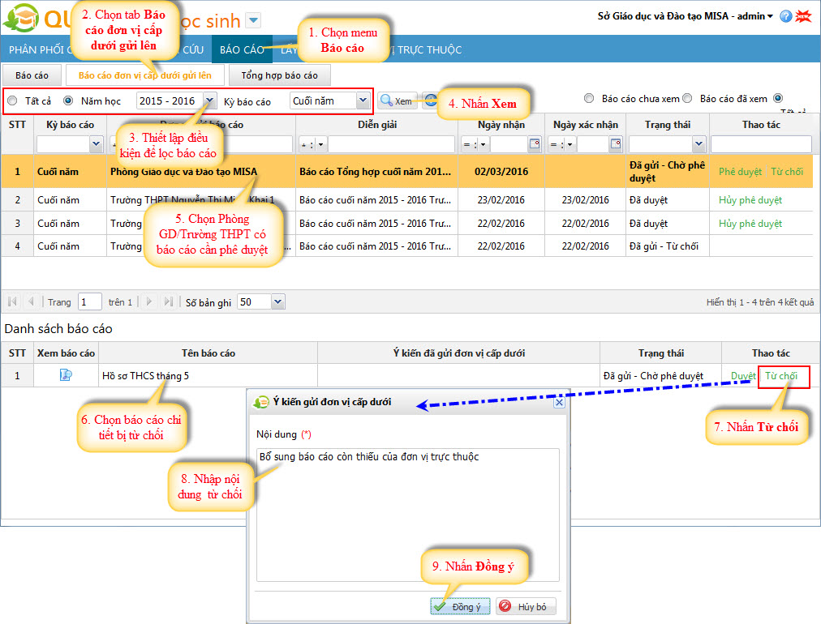Click the Xem magnifier button
Screen dimensions: 821x624
click(397, 100)
